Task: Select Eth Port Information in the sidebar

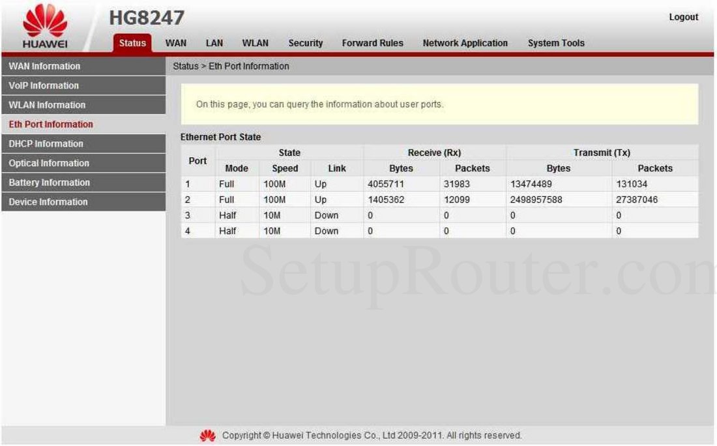Action: click(51, 124)
